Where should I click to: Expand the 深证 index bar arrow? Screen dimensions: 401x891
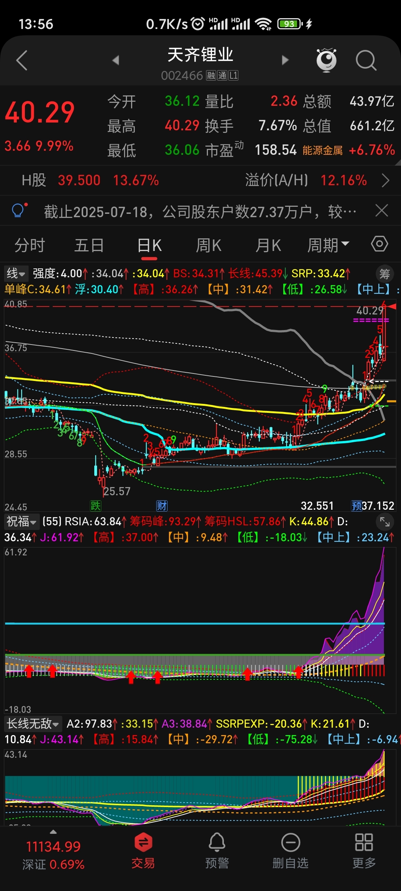coord(53,832)
